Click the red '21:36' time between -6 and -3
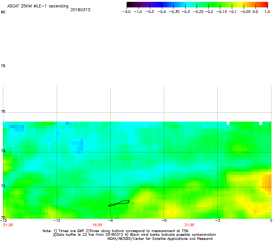The width and height of the screenshot is (274, 241). tap(190, 225)
